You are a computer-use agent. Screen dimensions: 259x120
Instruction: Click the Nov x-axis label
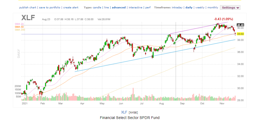[x=222, y=104]
